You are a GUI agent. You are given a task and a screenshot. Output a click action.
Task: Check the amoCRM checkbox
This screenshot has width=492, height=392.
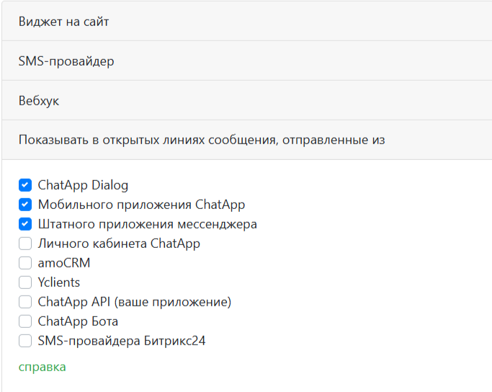[25, 263]
